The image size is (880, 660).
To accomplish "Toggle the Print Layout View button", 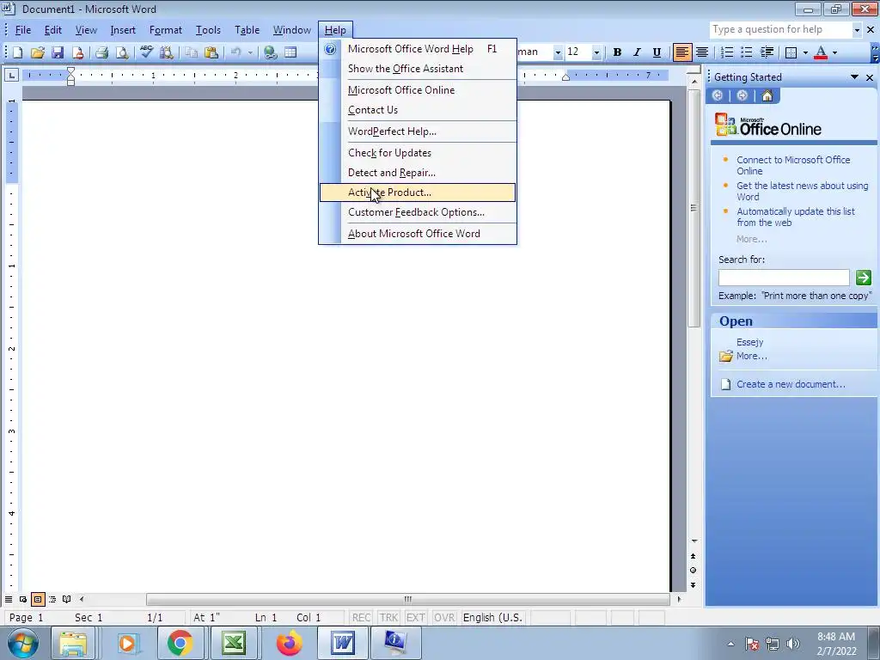I will (38, 599).
